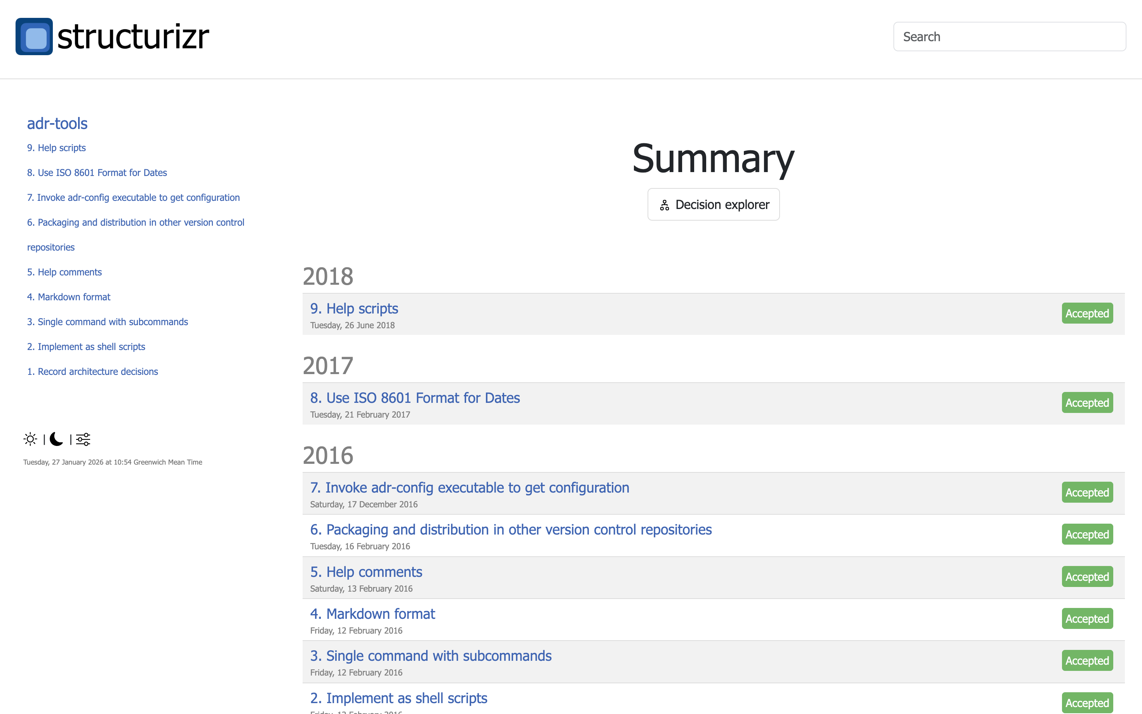Open 6. Packaging and distribution decision in summary
1142x714 pixels.
coord(510,530)
